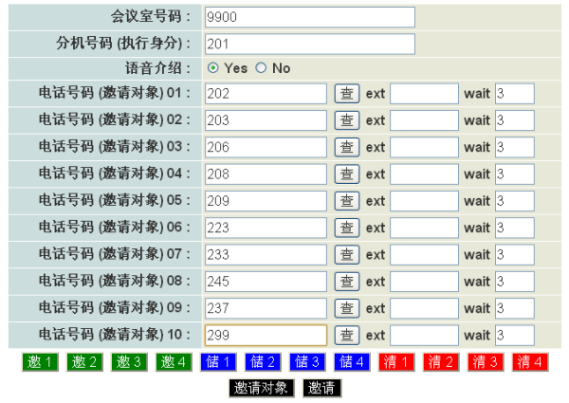Click the wait field for invitee 07
The height and width of the screenshot is (403, 569).
tap(514, 255)
